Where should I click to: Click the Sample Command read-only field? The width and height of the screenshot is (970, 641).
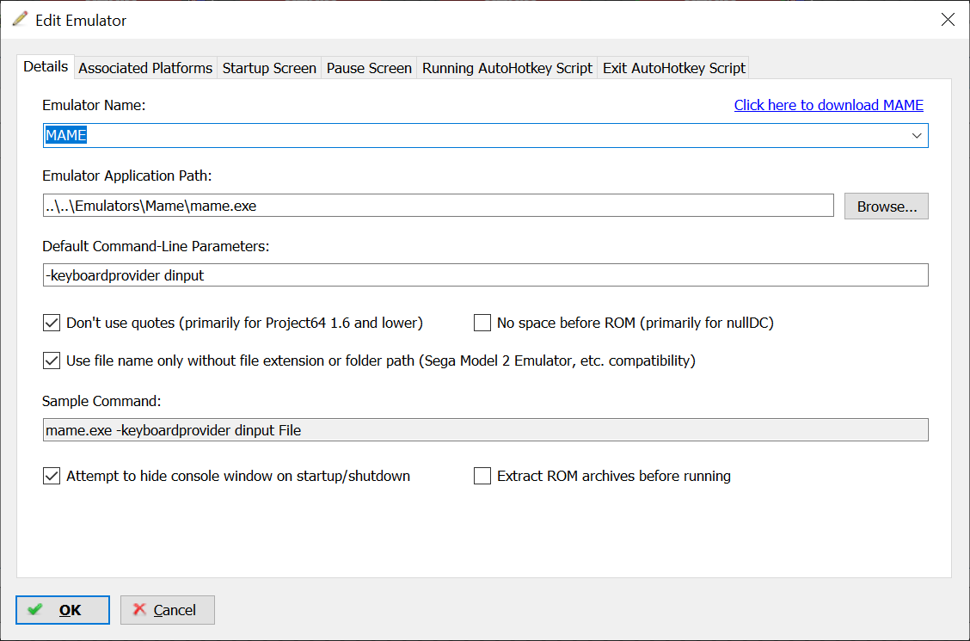485,430
